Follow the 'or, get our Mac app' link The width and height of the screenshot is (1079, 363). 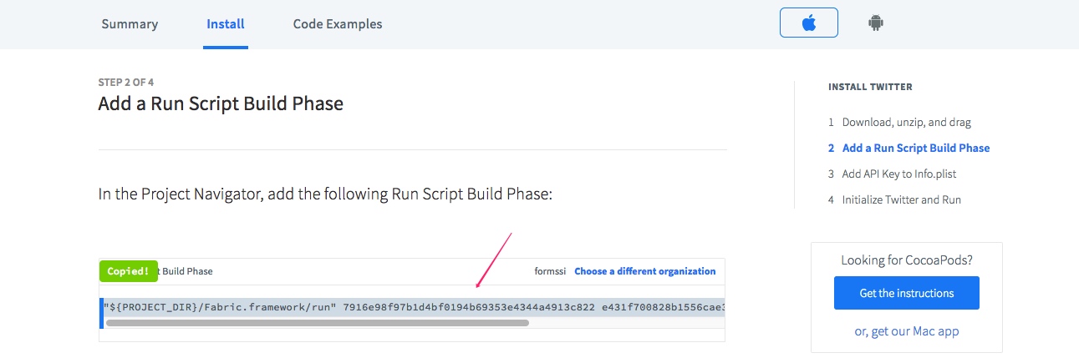(x=906, y=331)
